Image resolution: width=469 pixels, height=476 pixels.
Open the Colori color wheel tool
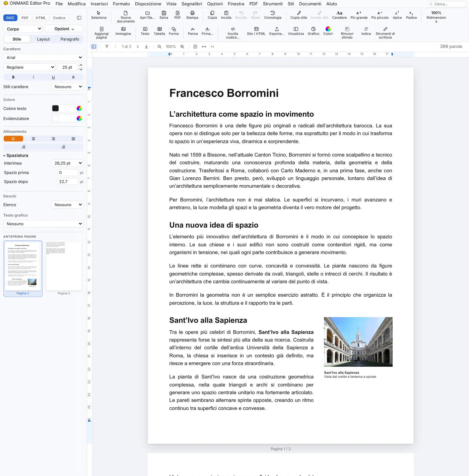coord(328,31)
